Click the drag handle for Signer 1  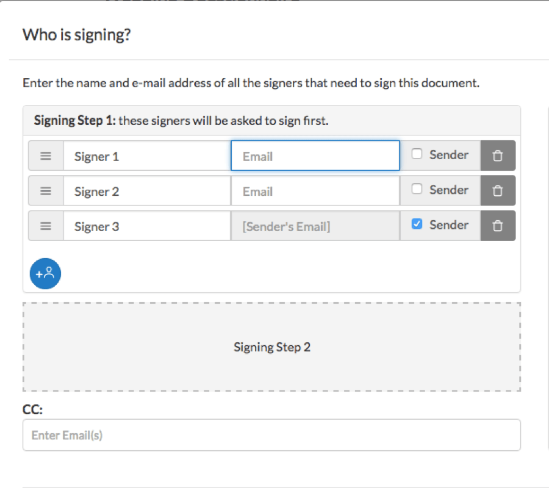(46, 156)
